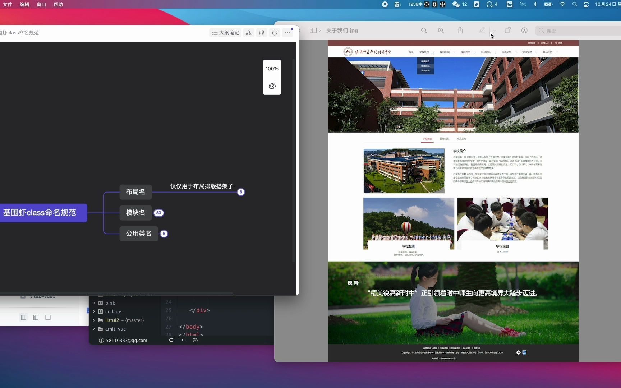621x388 pixels.
Task: Expand the collage folder in IDE tree
Action: [x=94, y=311]
